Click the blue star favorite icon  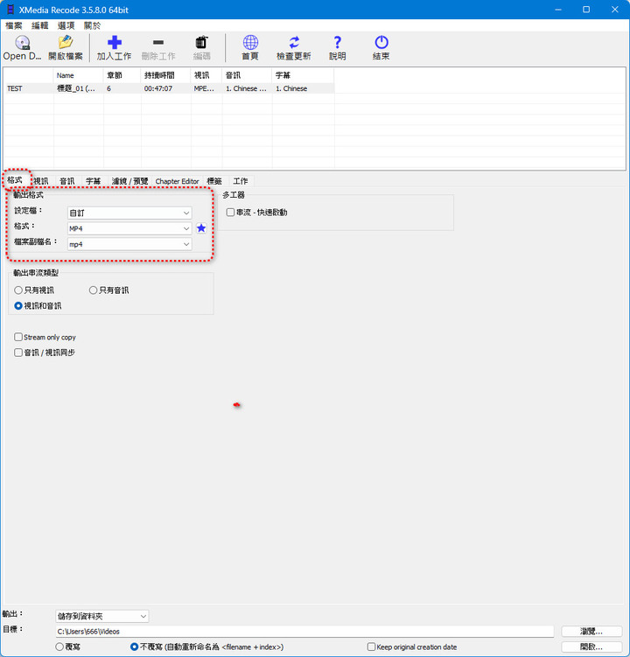pyautogui.click(x=201, y=228)
